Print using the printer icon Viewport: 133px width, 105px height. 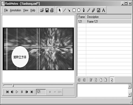pos(52,10)
